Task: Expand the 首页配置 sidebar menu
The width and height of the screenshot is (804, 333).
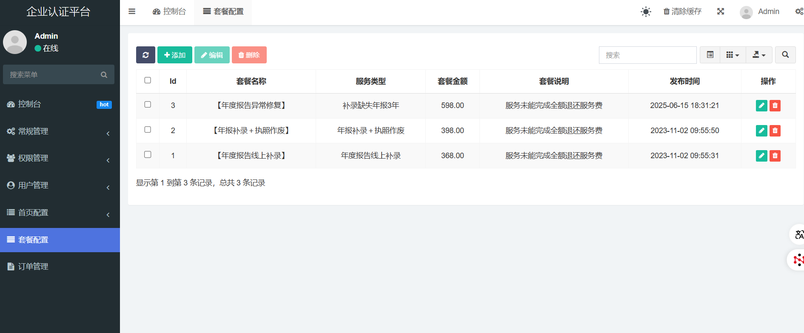Action: pos(60,213)
